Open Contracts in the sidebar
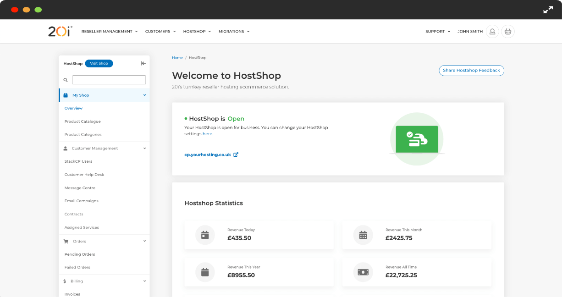The image size is (562, 297). coord(74,214)
